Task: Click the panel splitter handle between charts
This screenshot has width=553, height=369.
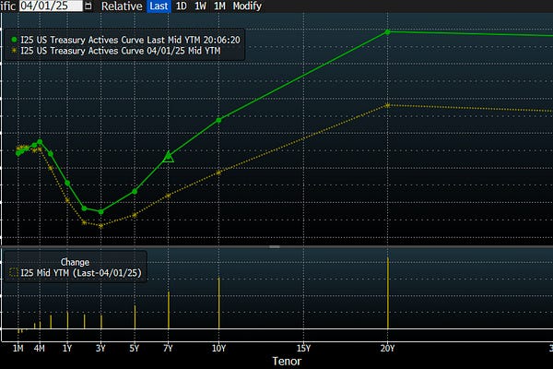Action: click(275, 247)
